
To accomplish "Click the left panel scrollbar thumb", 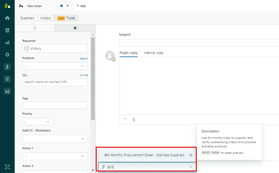I will coord(93,78).
